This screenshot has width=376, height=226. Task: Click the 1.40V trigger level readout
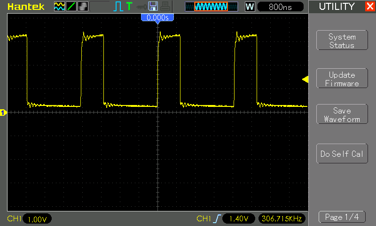tap(238, 219)
